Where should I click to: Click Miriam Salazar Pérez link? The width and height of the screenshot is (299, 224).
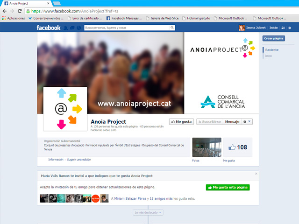pyautogui.click(x=130, y=198)
